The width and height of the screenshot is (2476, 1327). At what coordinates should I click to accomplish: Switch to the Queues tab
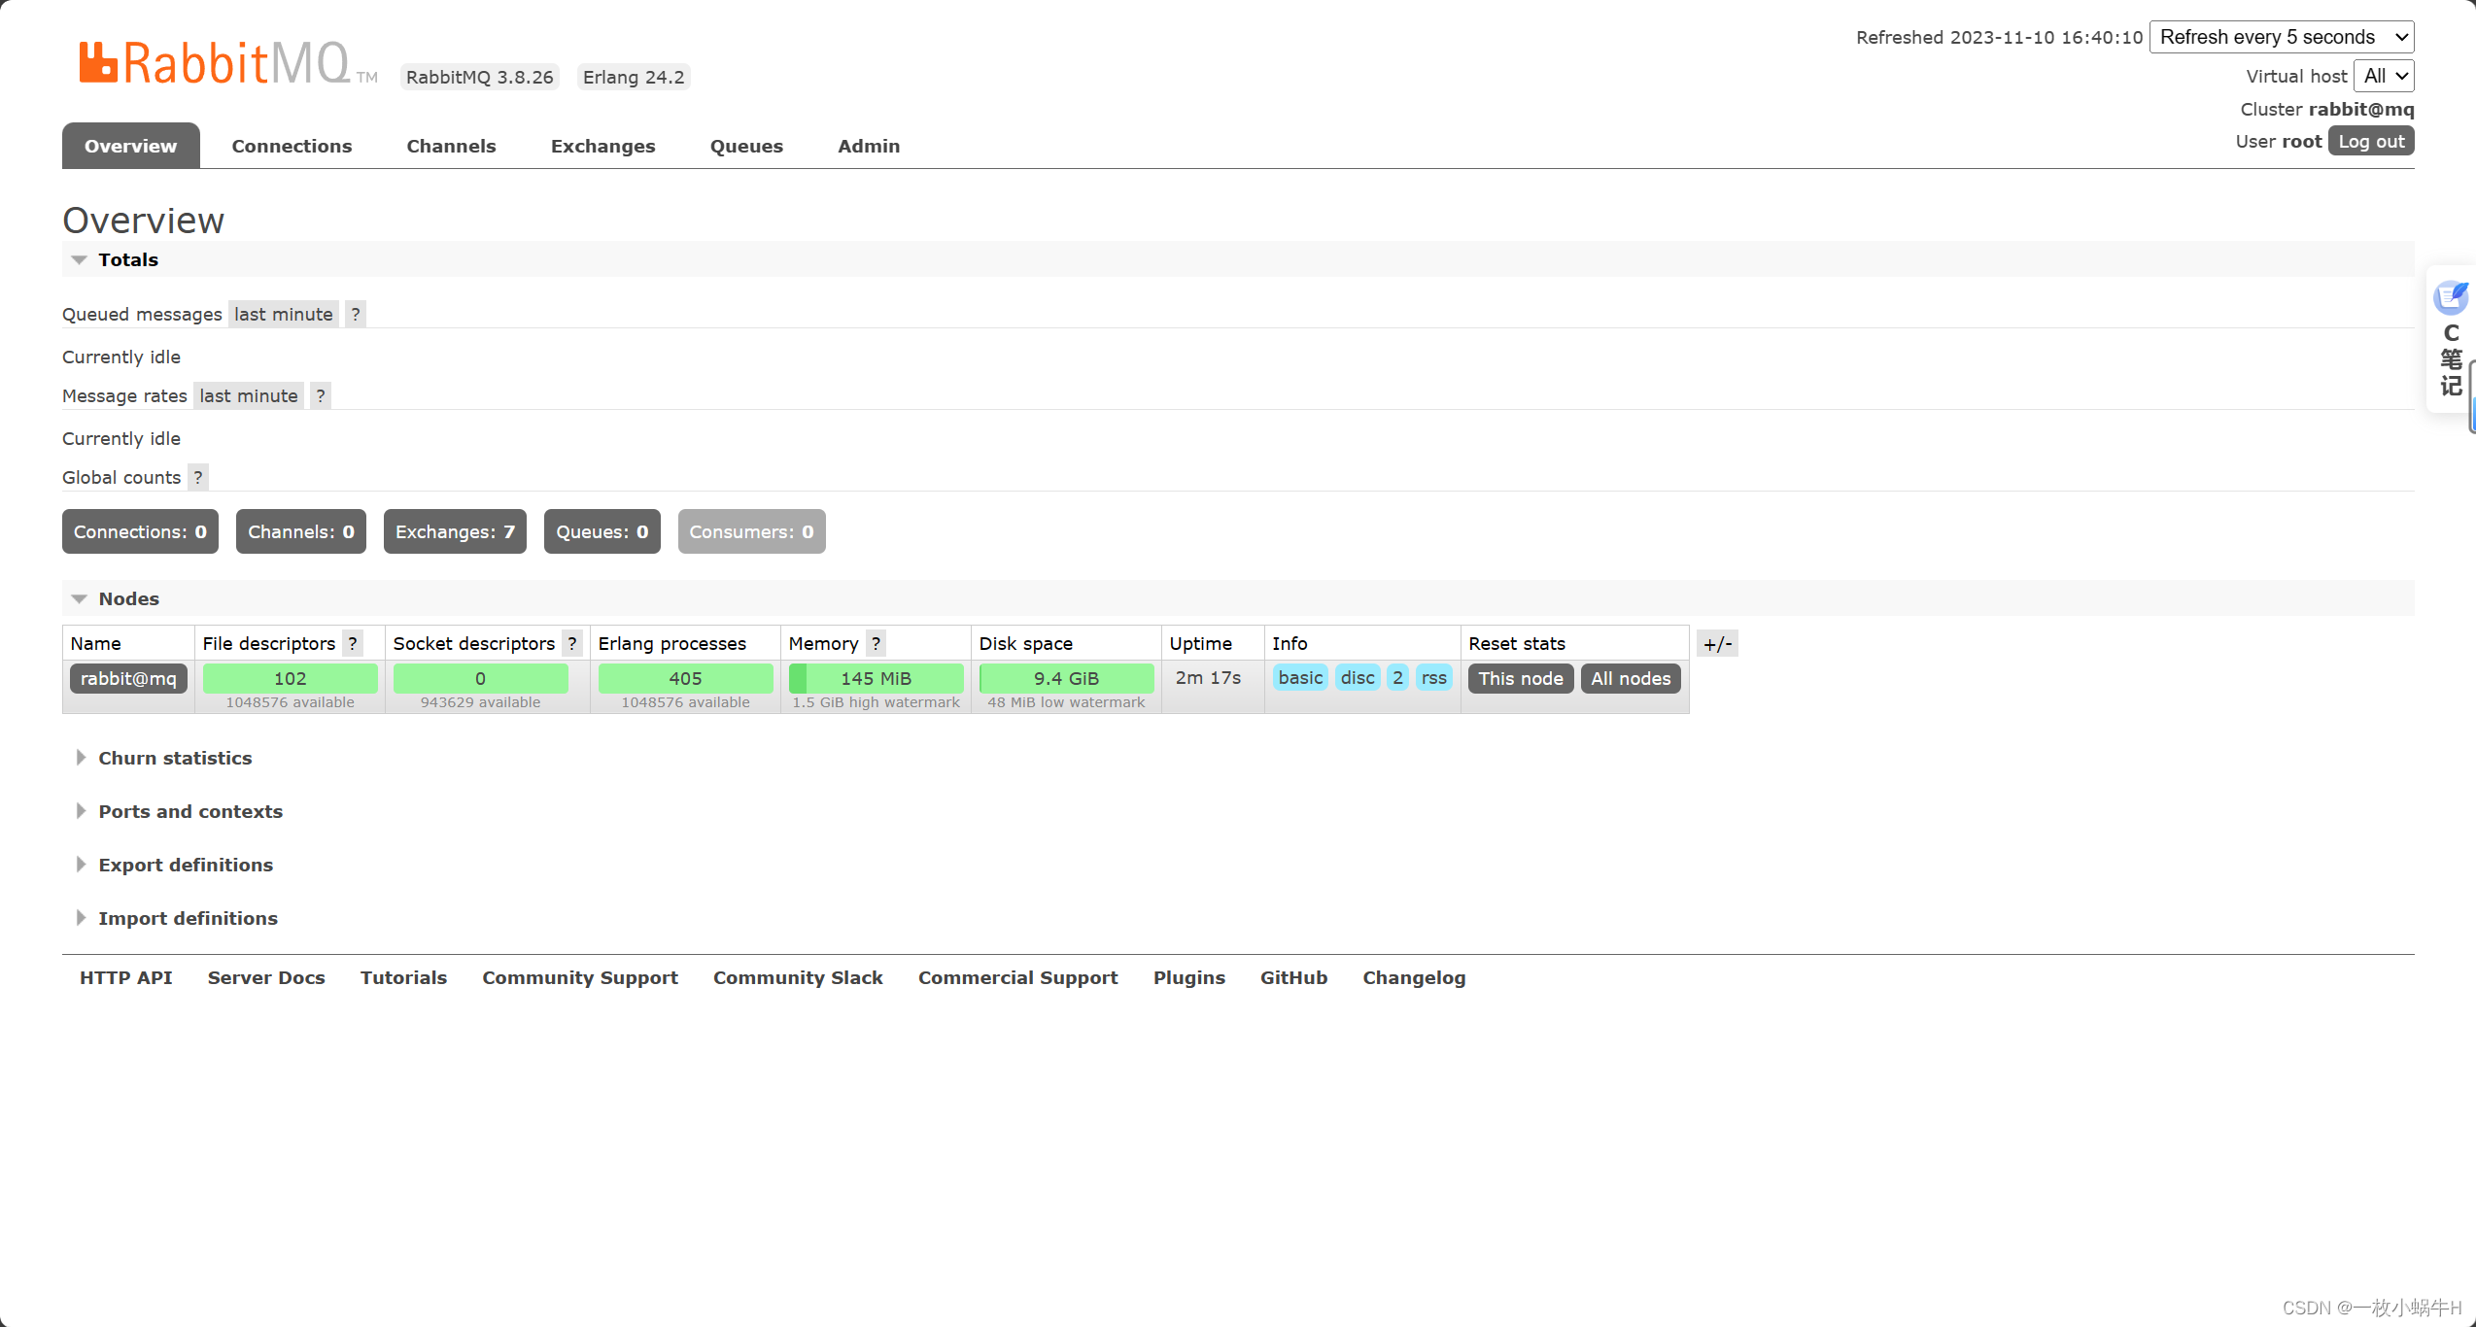tap(746, 146)
